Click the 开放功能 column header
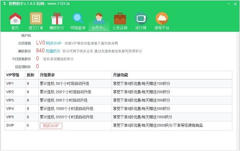Screen dimensions: 240x151 click(172, 75)
